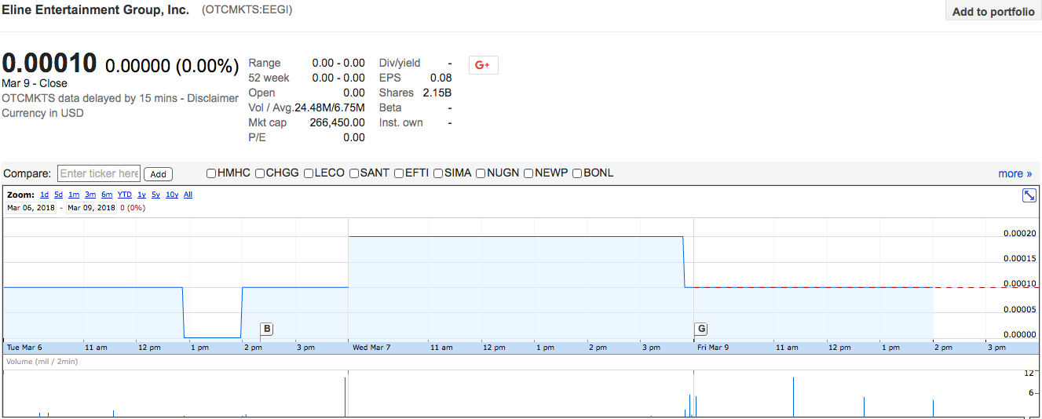Choose 5y chart zoom range

point(156,195)
